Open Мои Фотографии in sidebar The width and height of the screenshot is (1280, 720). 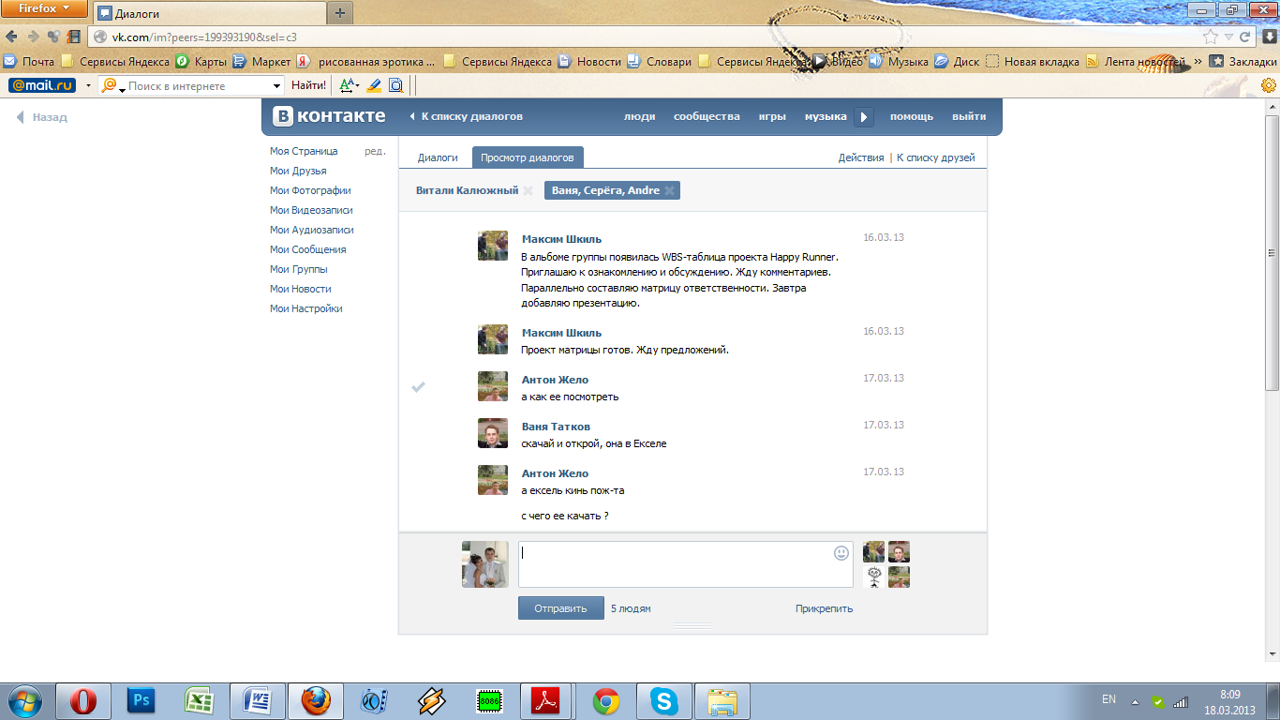coord(310,190)
